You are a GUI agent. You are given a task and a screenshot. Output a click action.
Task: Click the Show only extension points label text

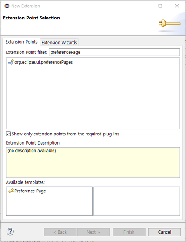point(65,134)
